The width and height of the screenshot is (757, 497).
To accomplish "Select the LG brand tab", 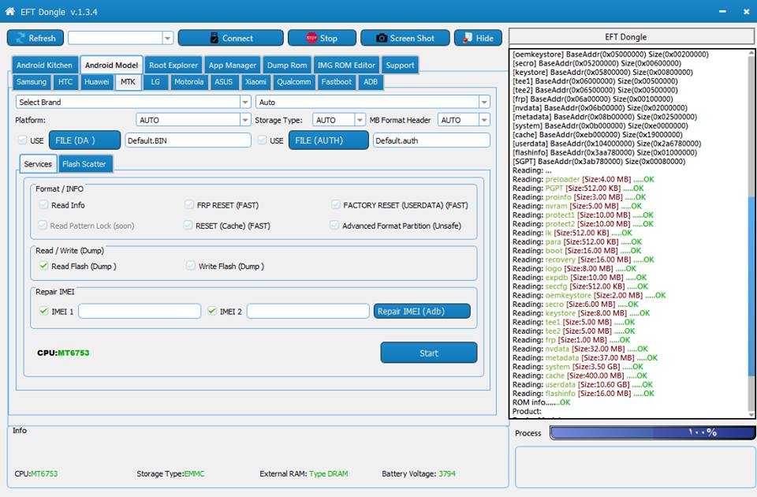I will [x=155, y=81].
